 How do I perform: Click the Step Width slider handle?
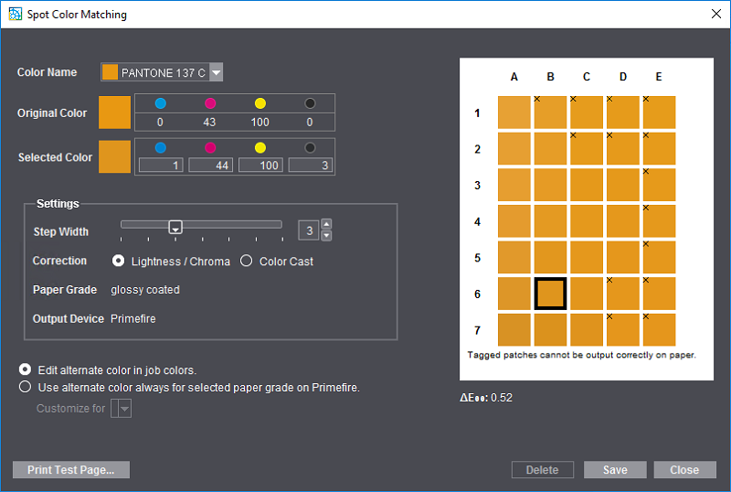[175, 227]
